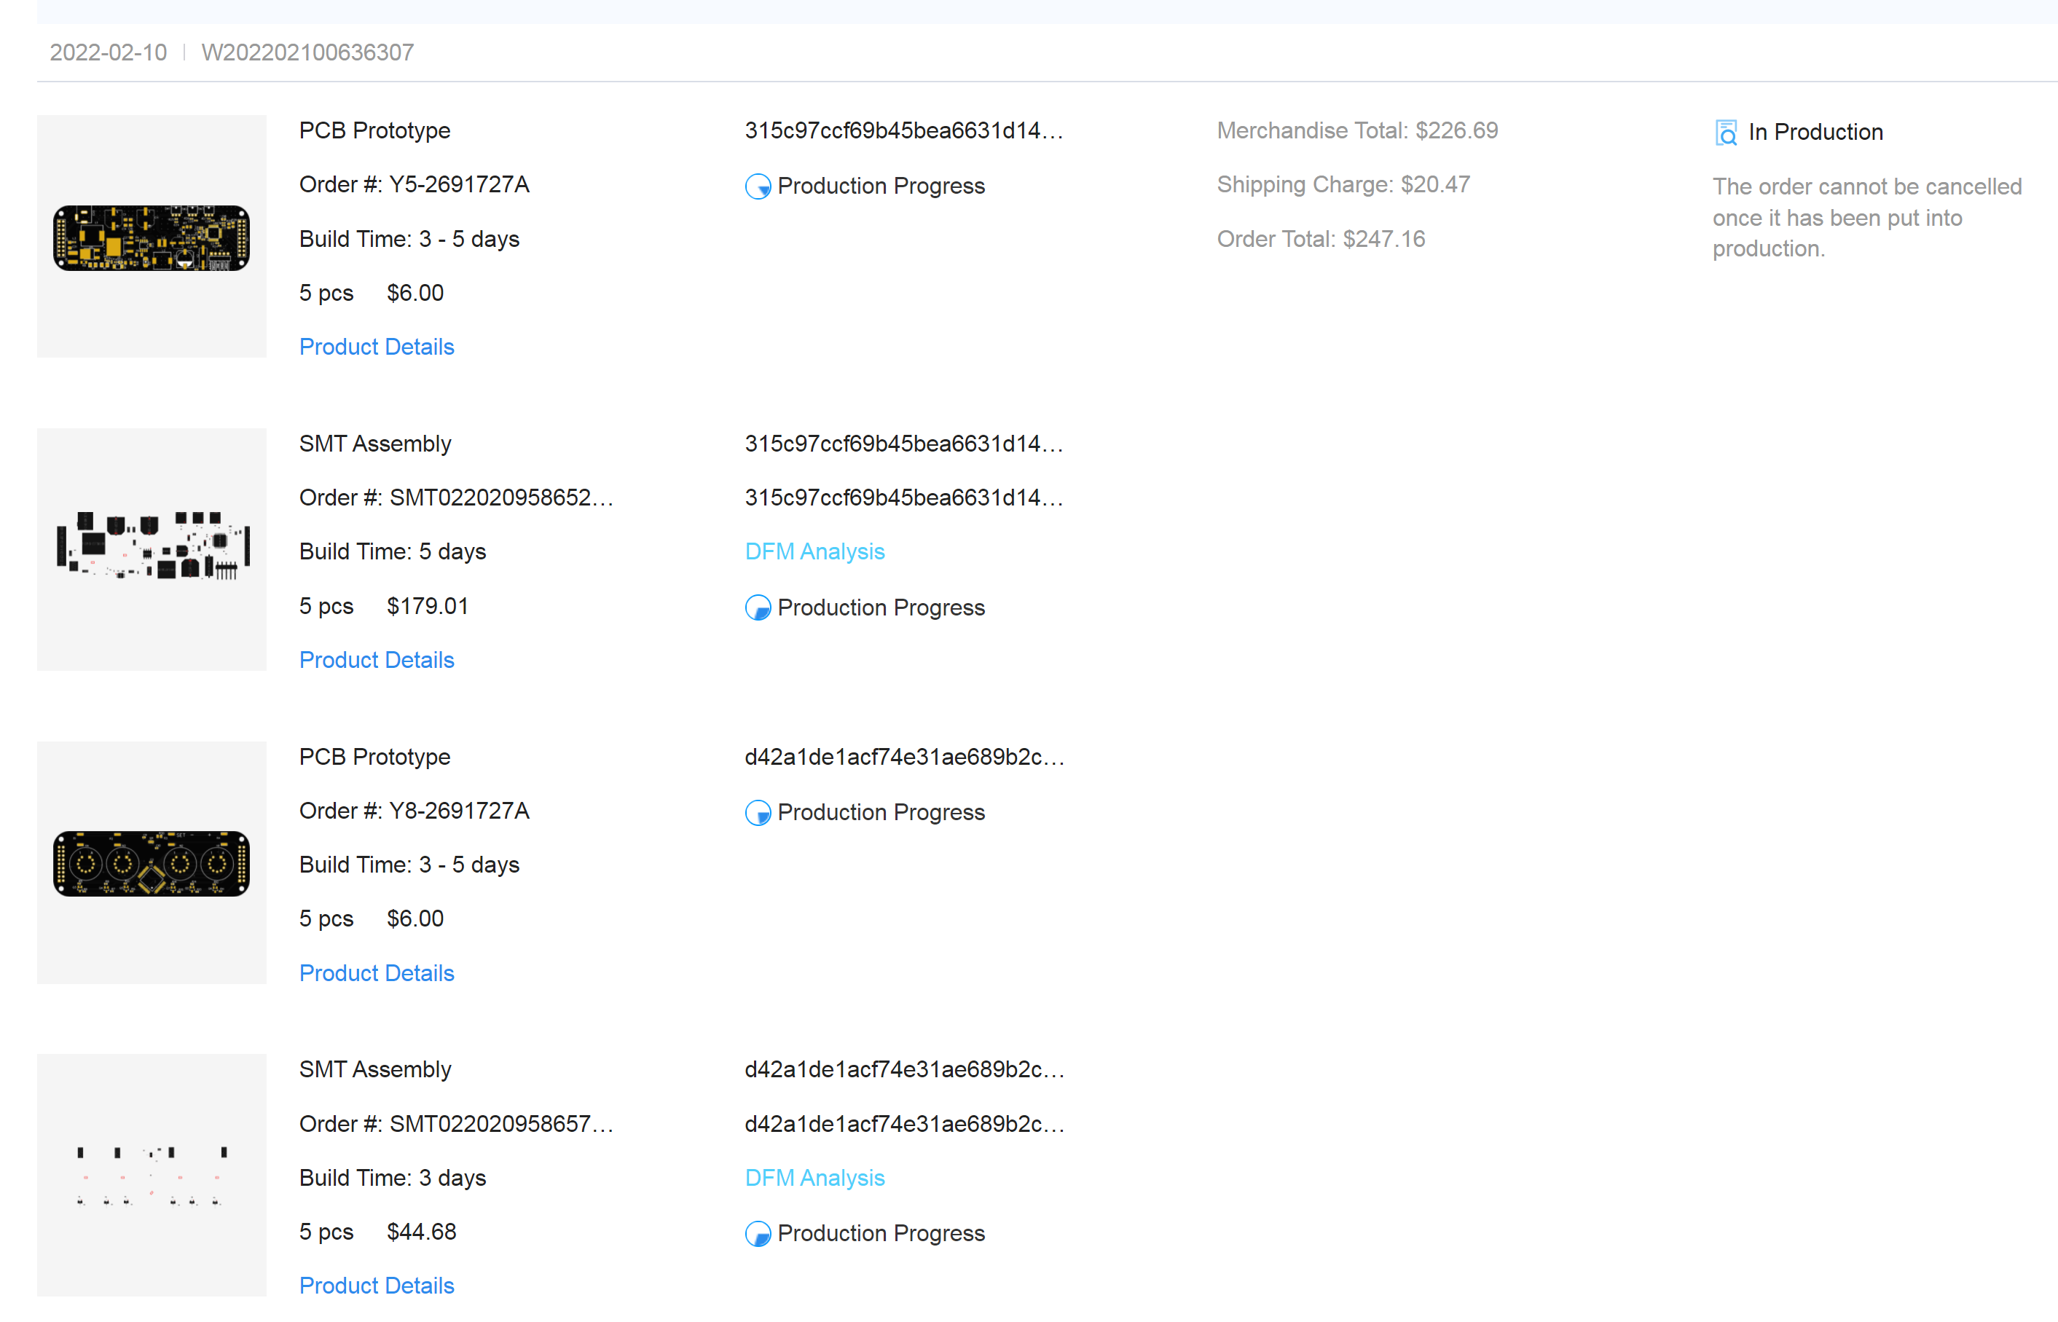Click Build Time: 3 days text
Viewport: 2058px width, 1322px height.
pyautogui.click(x=393, y=1179)
